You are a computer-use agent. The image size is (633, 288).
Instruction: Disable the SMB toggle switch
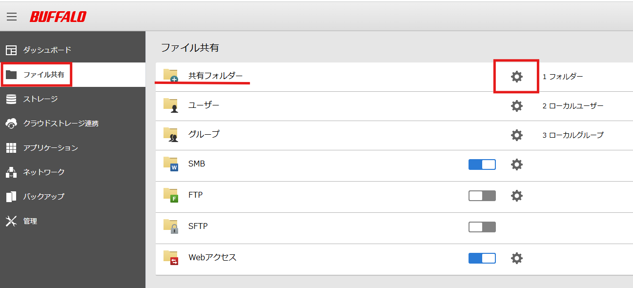tap(482, 165)
